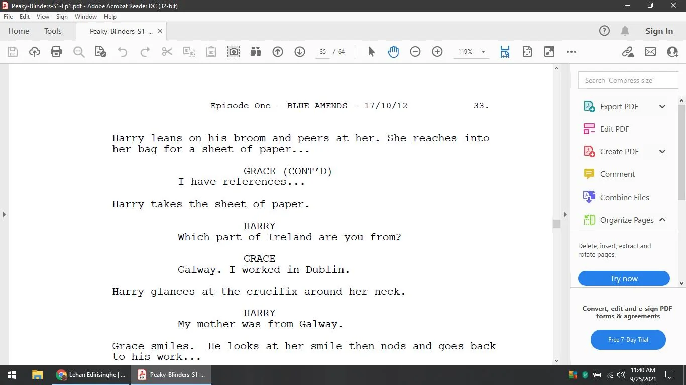Switch to full screen mode icon

pos(549,52)
